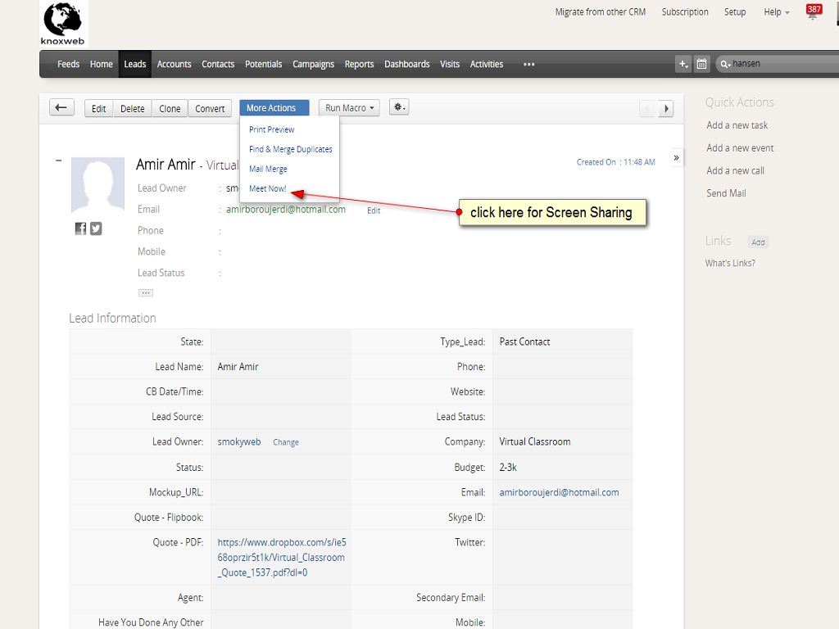The image size is (839, 629).
Task: Open the Campaigns tab
Action: (313, 64)
